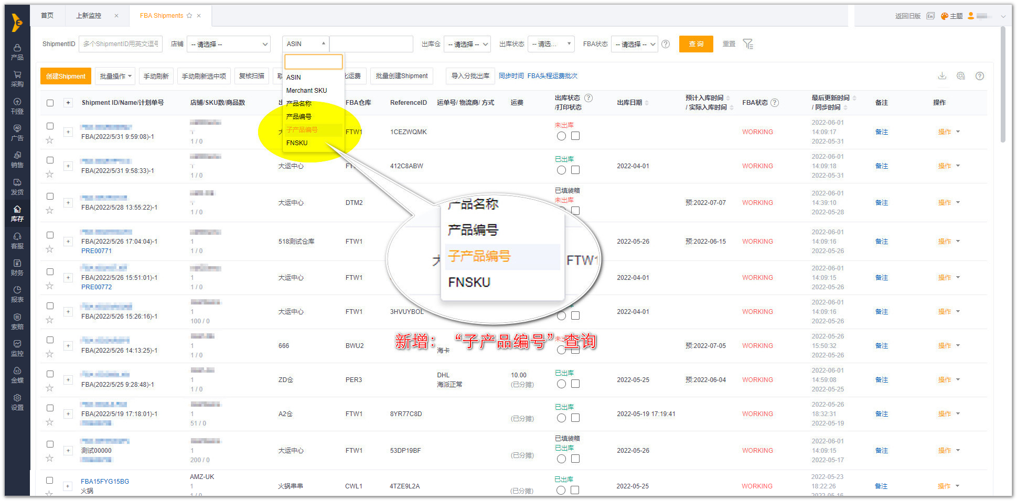The height and width of the screenshot is (501, 1017).
Task: Click help icon next to 出库状态 header
Action: (588, 98)
